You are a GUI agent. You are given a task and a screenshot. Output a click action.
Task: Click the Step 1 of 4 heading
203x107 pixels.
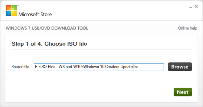49,44
